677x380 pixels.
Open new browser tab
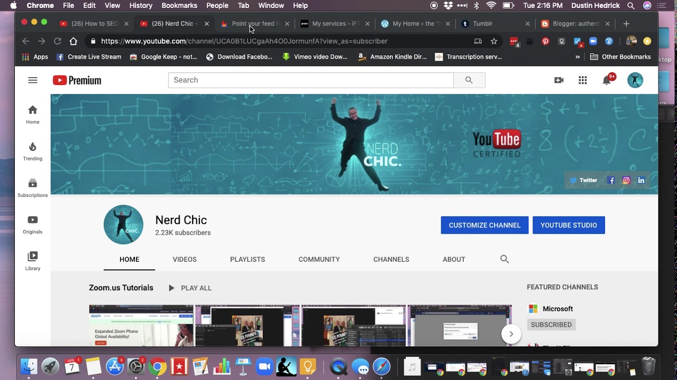pyautogui.click(x=626, y=24)
